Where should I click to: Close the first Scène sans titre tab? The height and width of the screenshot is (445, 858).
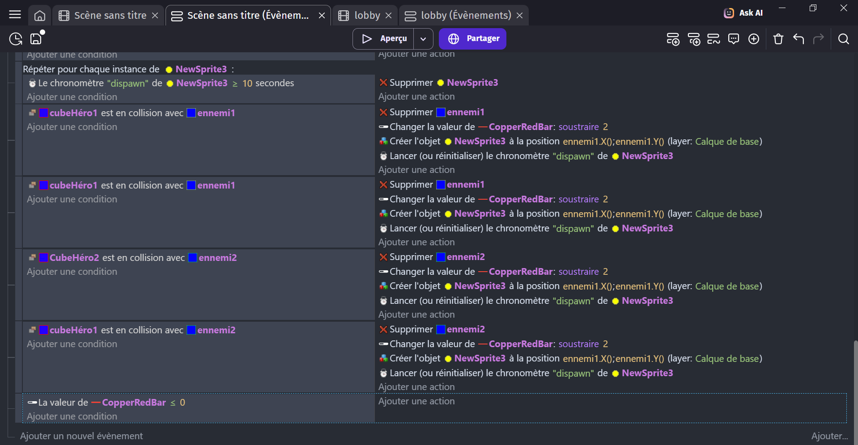(x=155, y=16)
